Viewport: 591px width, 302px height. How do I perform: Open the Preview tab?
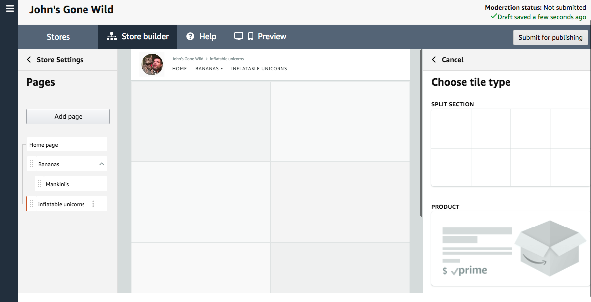pyautogui.click(x=260, y=37)
